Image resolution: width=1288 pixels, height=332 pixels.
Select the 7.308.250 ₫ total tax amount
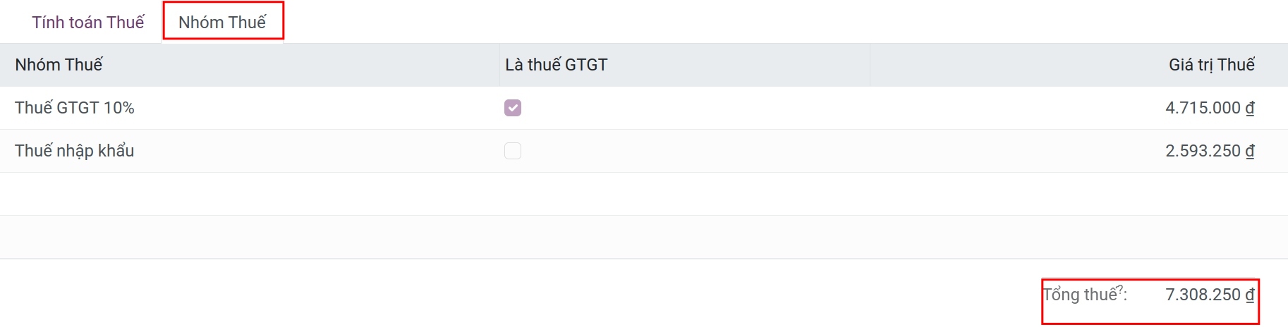[1209, 295]
